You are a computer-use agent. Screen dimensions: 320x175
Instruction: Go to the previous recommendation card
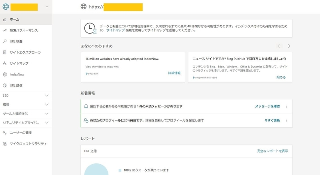(x=279, y=46)
